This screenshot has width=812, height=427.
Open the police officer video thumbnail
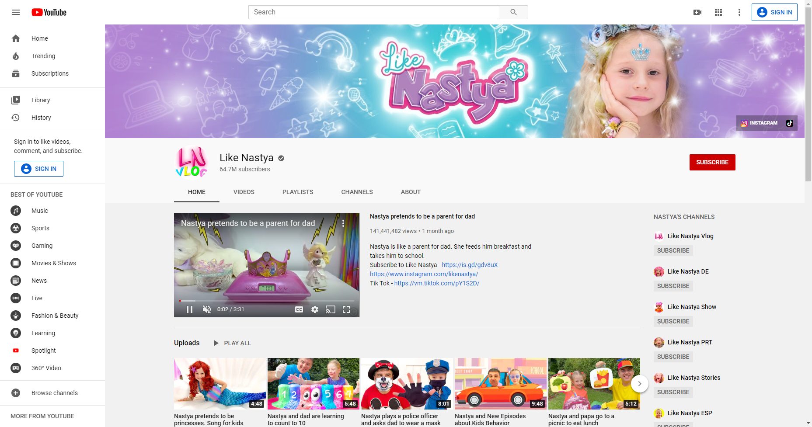[x=407, y=384]
